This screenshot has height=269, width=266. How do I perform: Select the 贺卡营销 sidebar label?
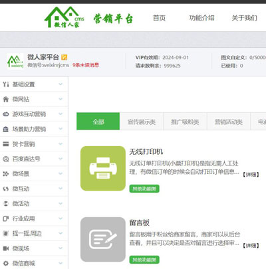[23, 144]
